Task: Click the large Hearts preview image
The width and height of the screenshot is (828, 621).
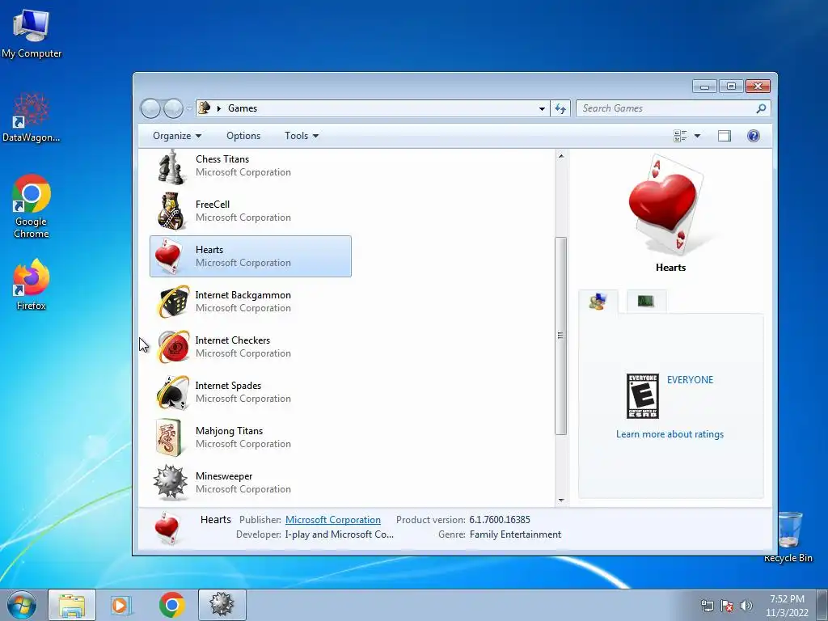Action: tap(667, 205)
